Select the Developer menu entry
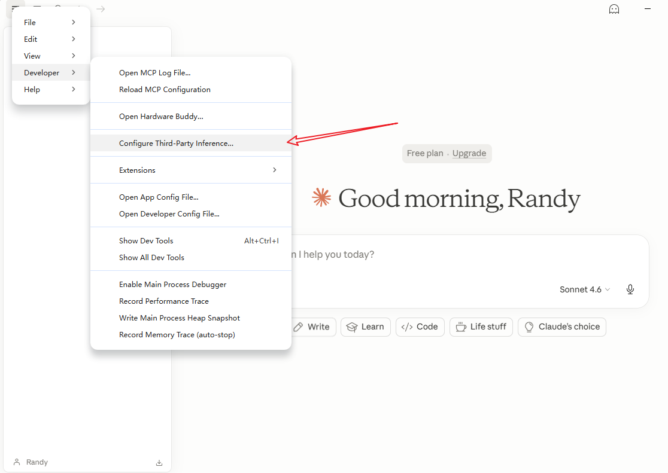 (x=51, y=73)
